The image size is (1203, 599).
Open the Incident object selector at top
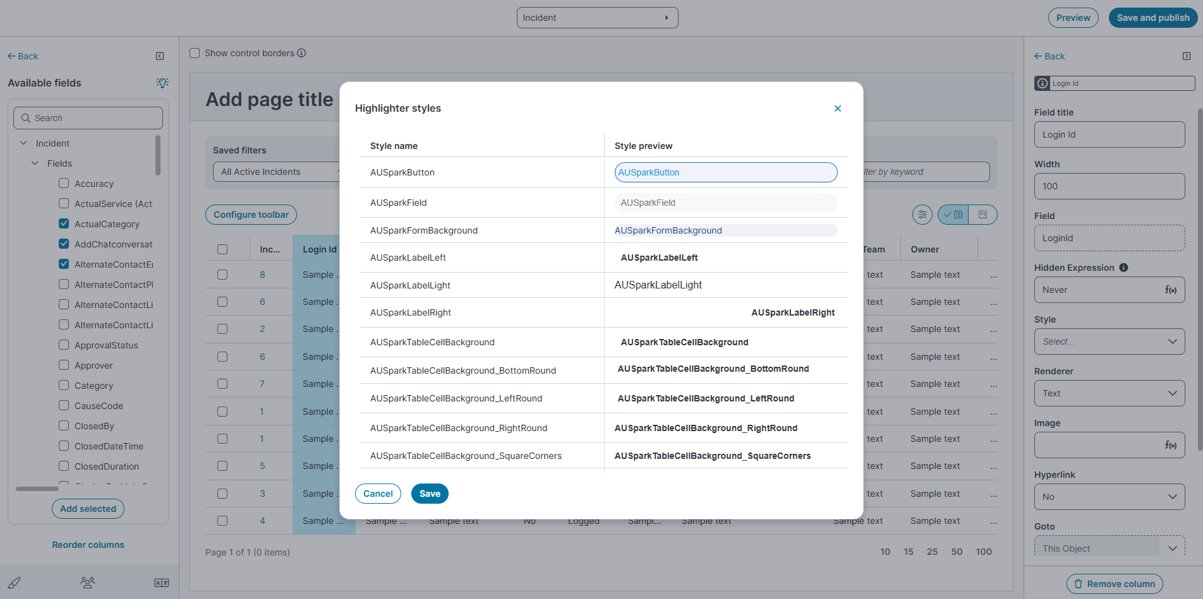(597, 18)
